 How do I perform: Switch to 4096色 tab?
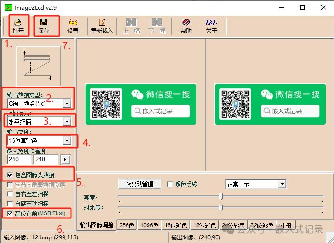pyautogui.click(x=149, y=225)
